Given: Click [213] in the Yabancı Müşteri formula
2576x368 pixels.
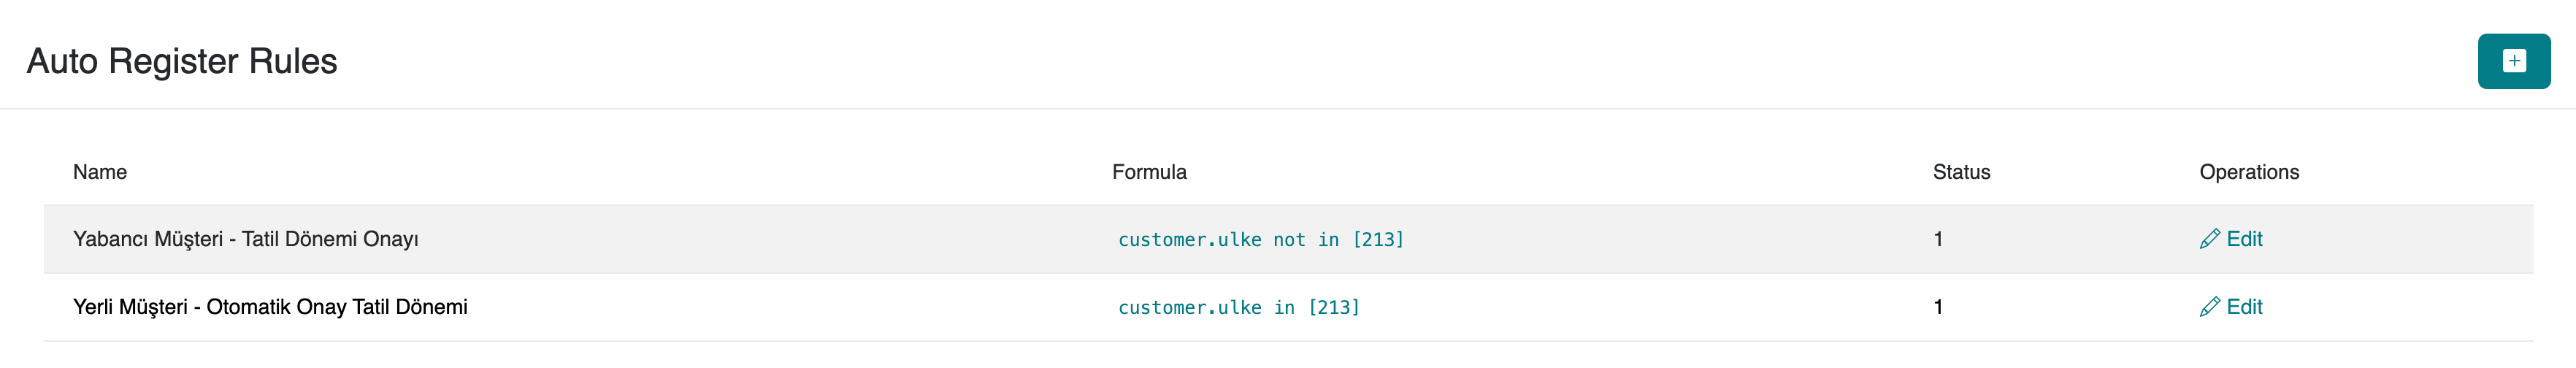Looking at the screenshot, I should [x=1378, y=240].
